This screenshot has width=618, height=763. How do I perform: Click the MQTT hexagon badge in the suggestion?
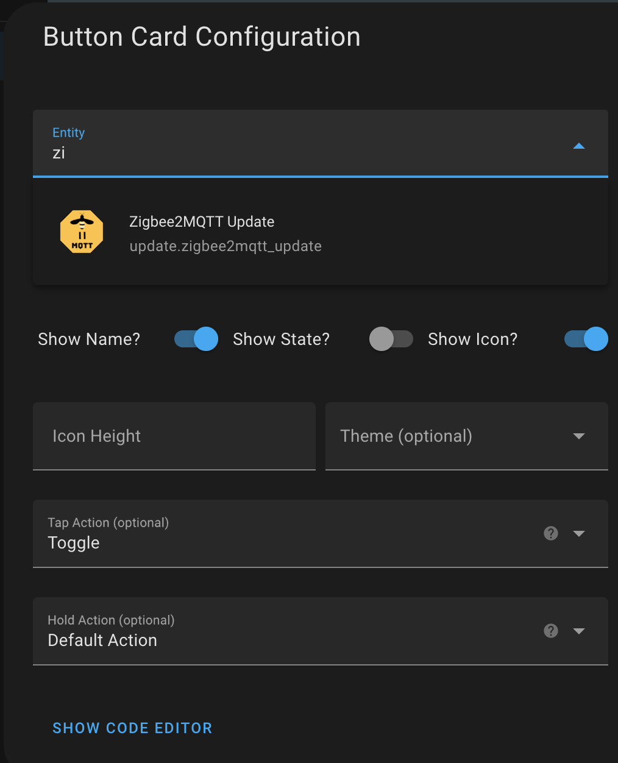(81, 232)
